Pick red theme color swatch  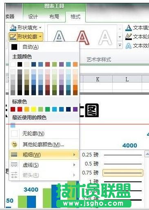click(x=47, y=64)
